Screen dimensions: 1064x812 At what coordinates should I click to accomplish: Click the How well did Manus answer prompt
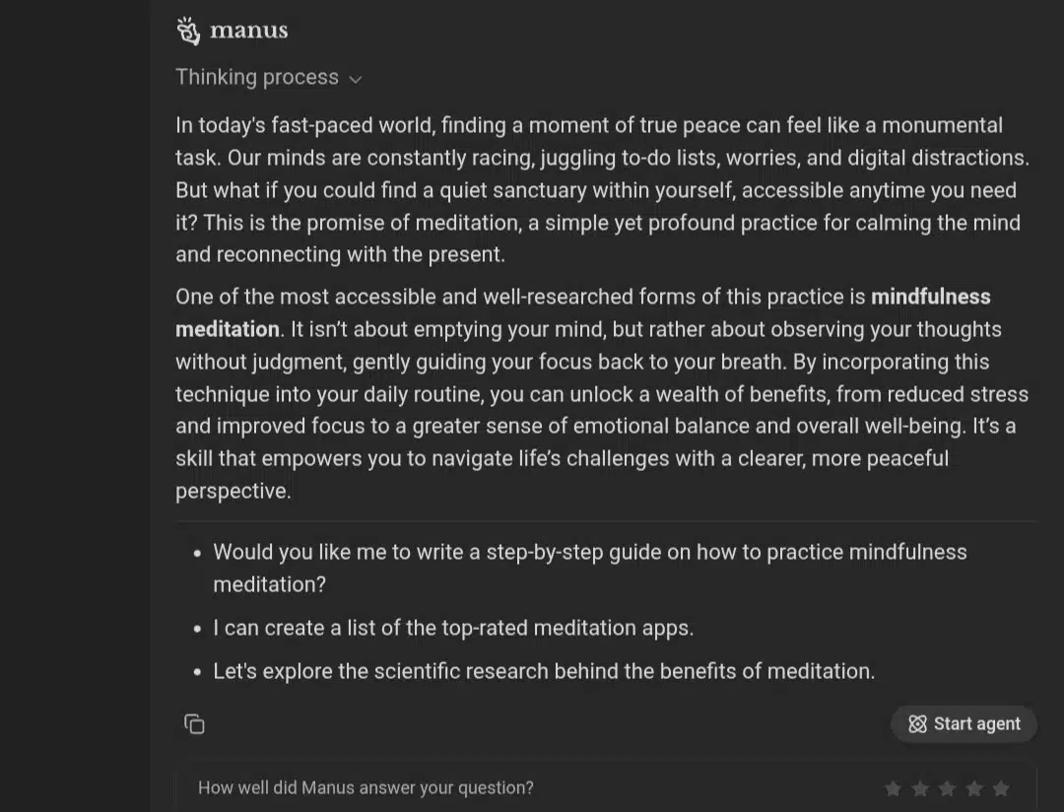[366, 788]
